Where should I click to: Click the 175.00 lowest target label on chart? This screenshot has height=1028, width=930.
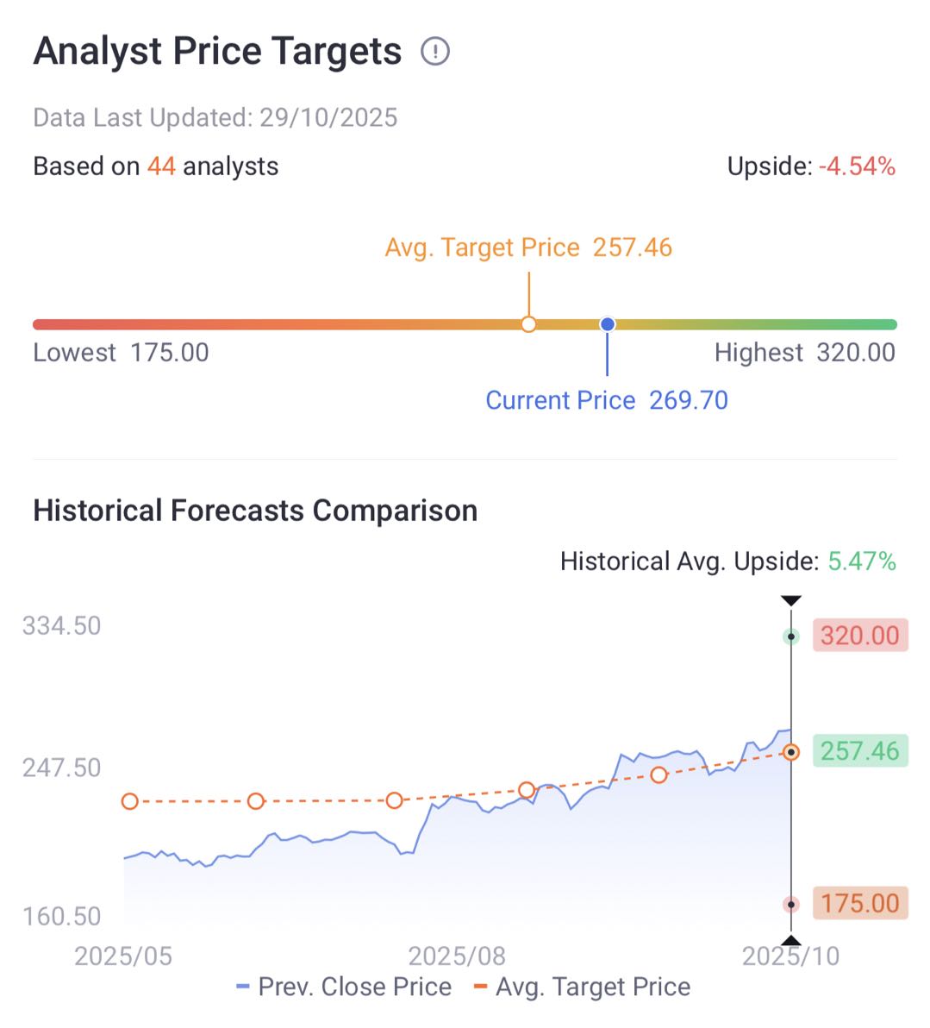[x=859, y=903]
